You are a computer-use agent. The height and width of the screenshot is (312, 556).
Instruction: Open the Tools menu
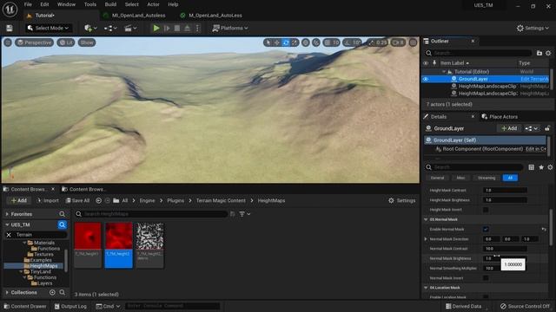[90, 4]
